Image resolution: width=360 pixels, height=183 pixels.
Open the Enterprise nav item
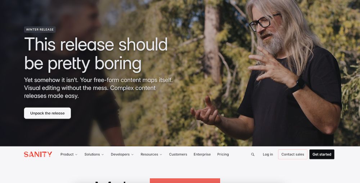(x=202, y=154)
